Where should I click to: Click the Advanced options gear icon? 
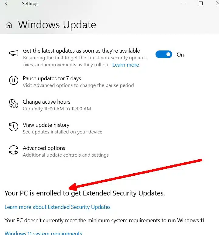point(14,150)
